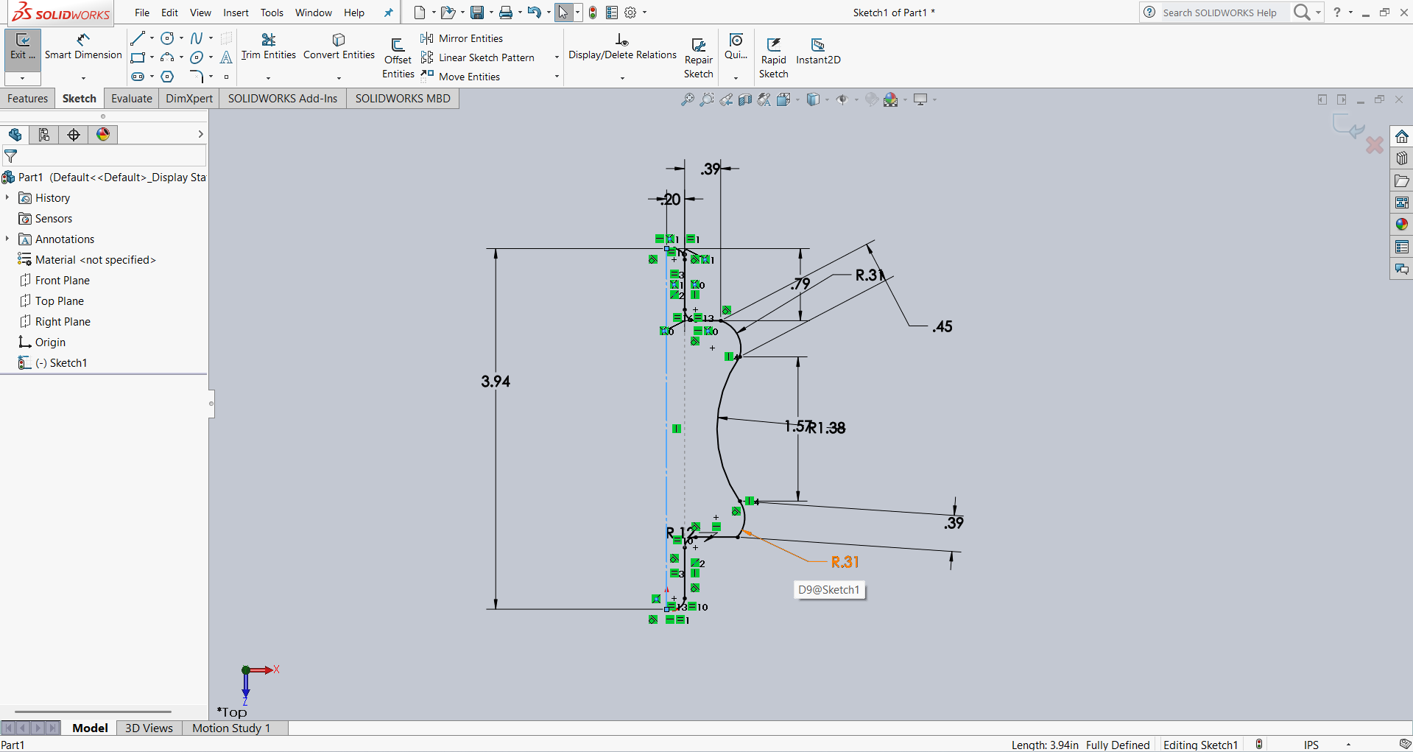Image resolution: width=1413 pixels, height=752 pixels.
Task: Switch to the Motion Study 1 tab
Action: 231,728
